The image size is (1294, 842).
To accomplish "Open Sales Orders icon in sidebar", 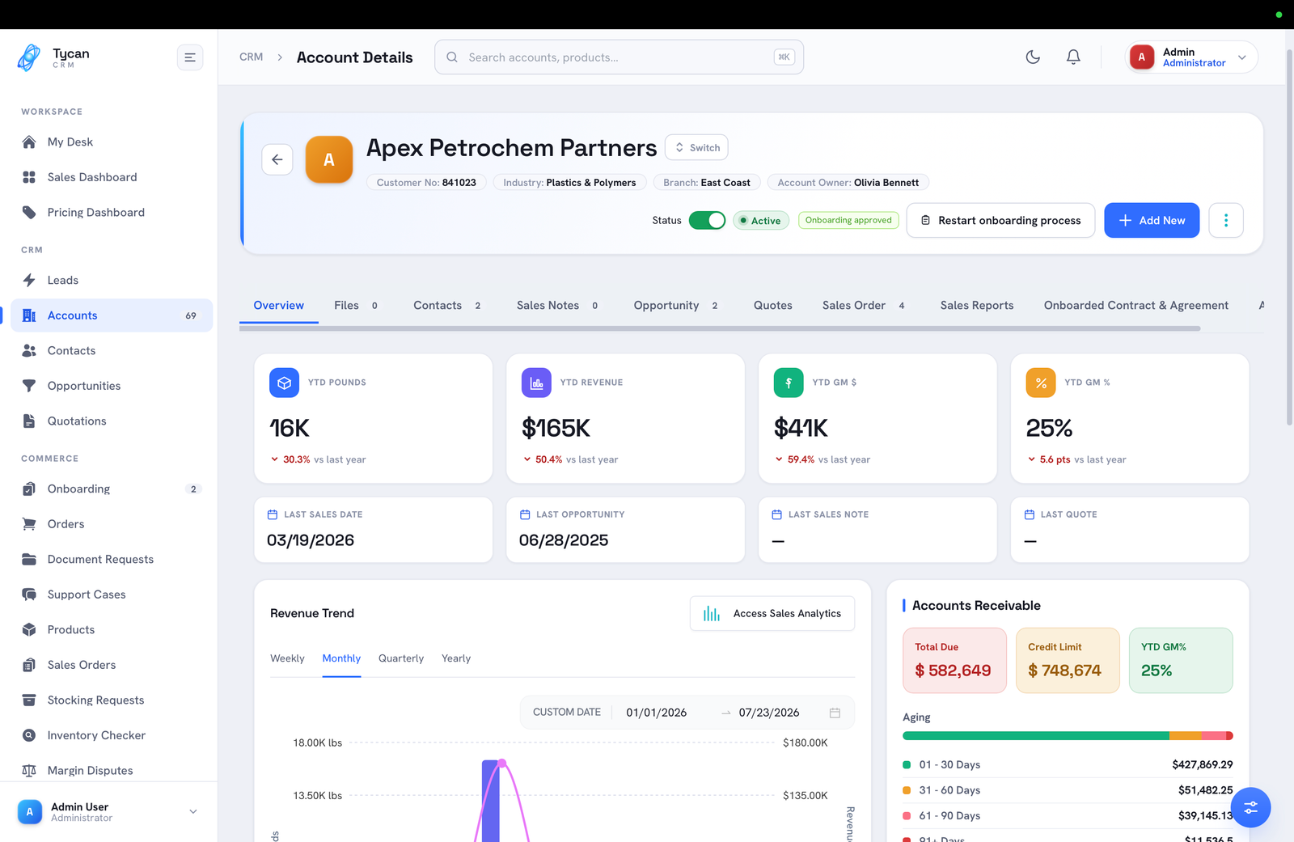I will 29,665.
